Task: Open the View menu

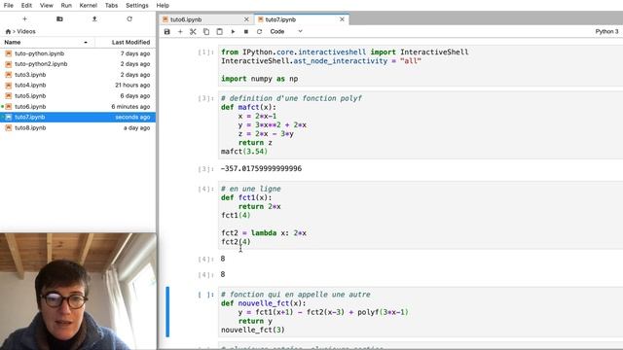Action: (46, 5)
